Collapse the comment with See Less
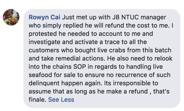 [x=61, y=100]
